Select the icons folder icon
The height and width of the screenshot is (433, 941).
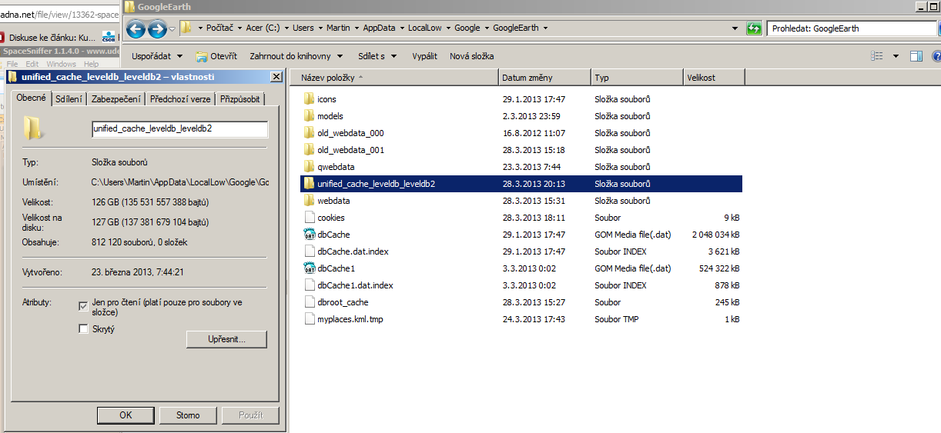click(310, 99)
